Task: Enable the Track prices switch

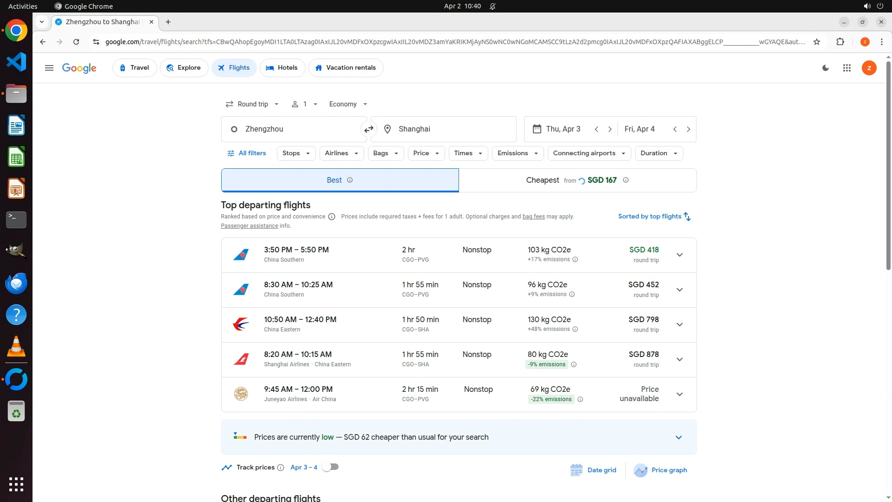Action: click(330, 467)
